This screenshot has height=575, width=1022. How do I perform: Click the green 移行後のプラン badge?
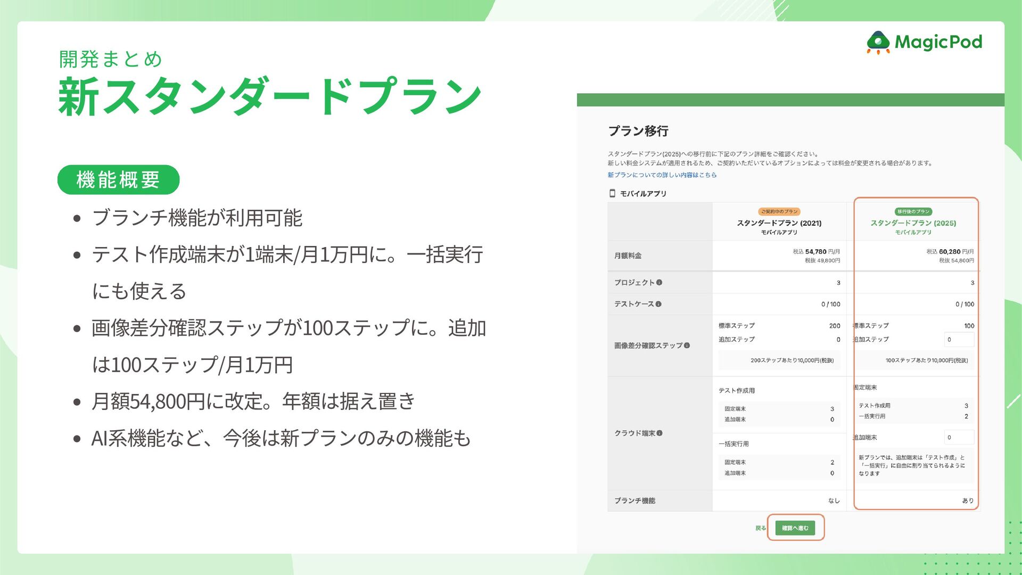tap(913, 211)
